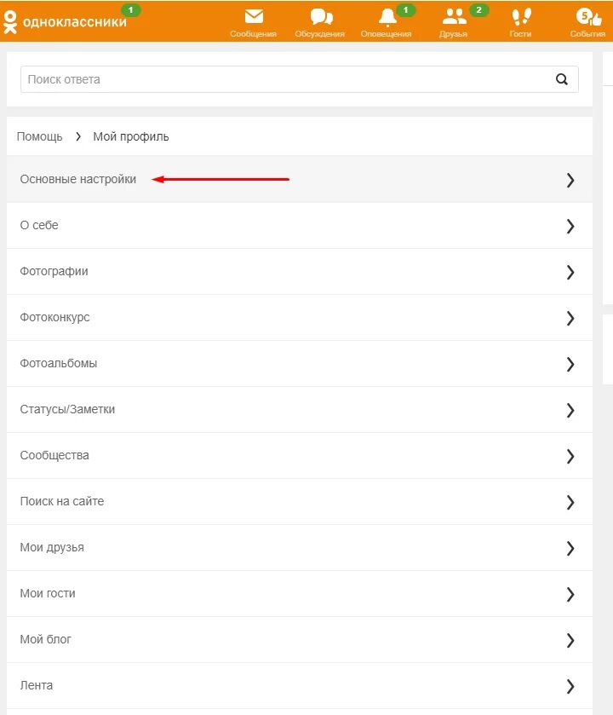Expand the Основные настройки chevron

tap(570, 180)
